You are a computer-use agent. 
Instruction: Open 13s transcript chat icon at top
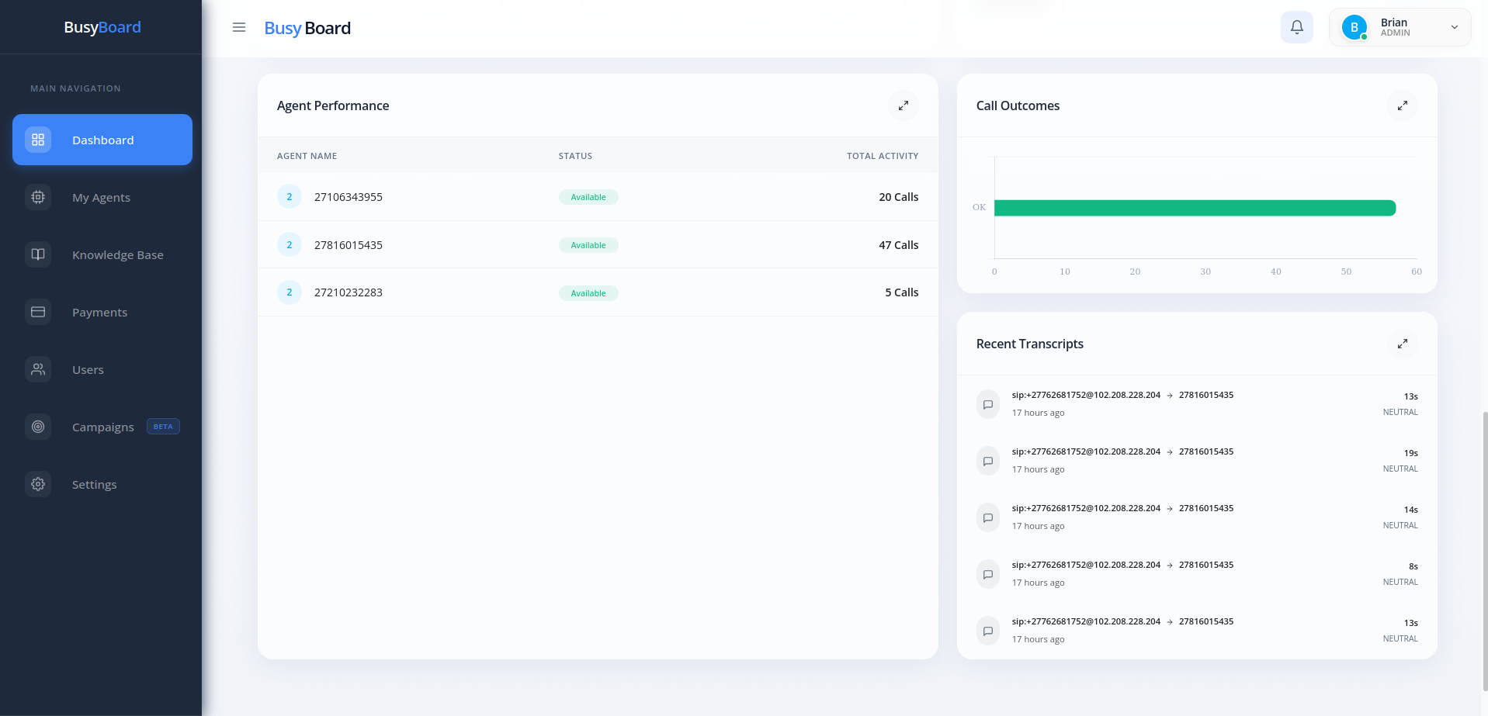click(x=988, y=404)
